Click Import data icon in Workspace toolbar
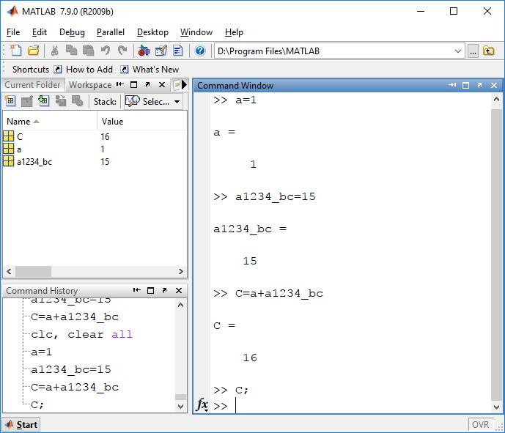Screen dimensions: 505x433 pyautogui.click(x=43, y=101)
